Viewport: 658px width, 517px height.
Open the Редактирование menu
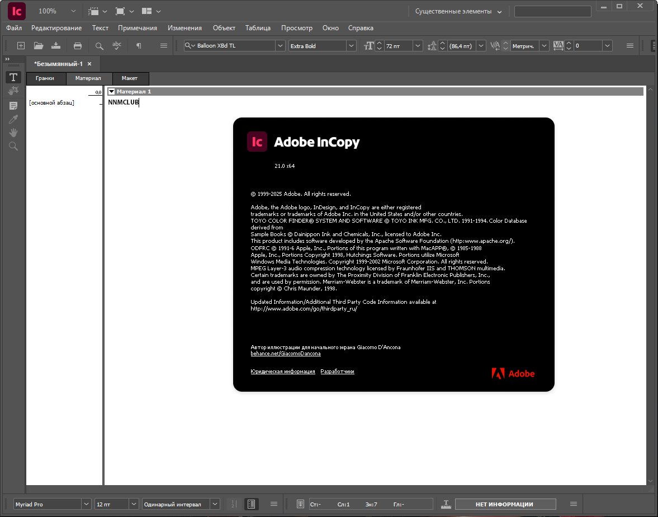pos(56,28)
